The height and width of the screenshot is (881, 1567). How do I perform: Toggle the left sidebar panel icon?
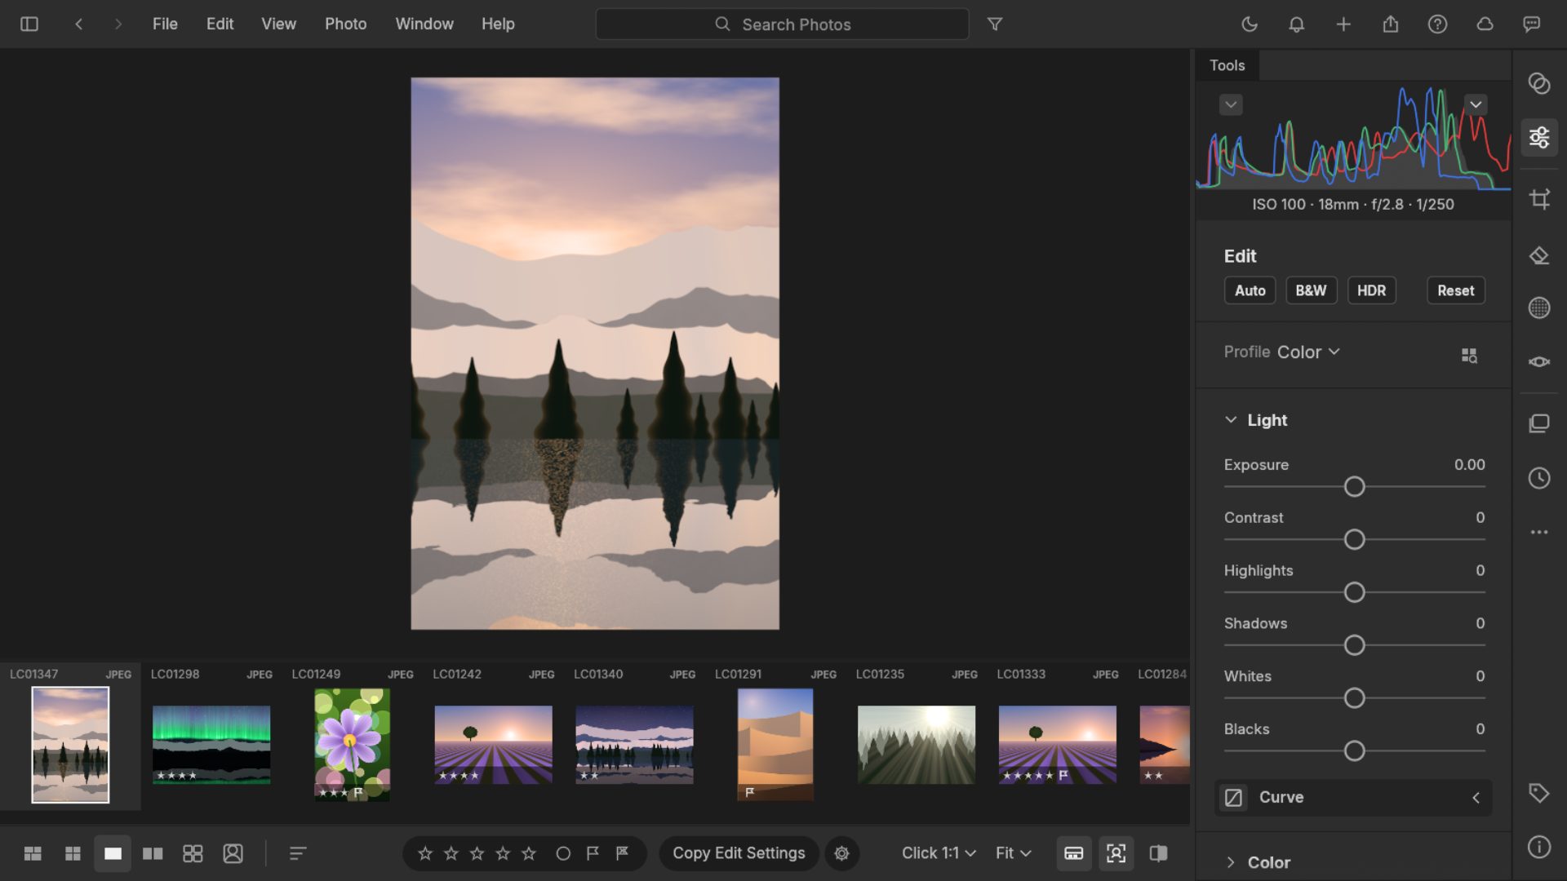pyautogui.click(x=29, y=24)
